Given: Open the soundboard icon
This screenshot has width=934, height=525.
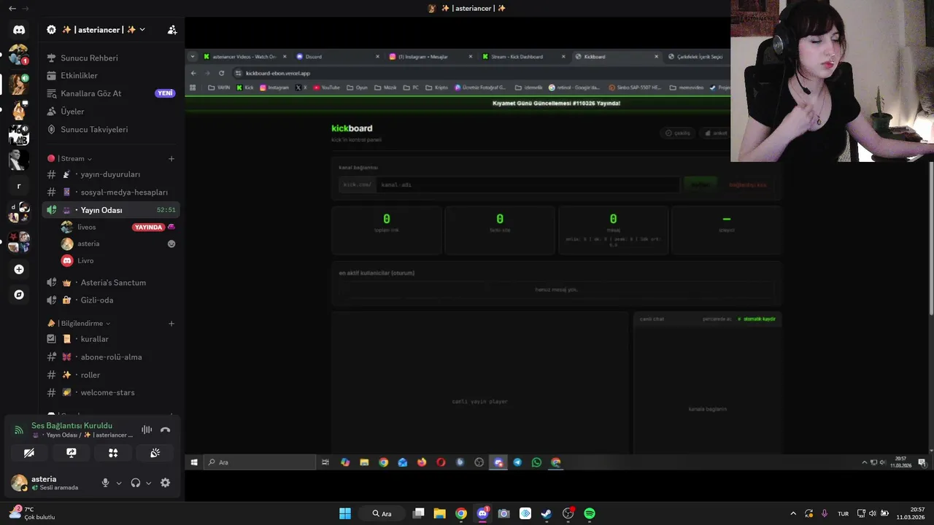Looking at the screenshot, I should pyautogui.click(x=155, y=453).
